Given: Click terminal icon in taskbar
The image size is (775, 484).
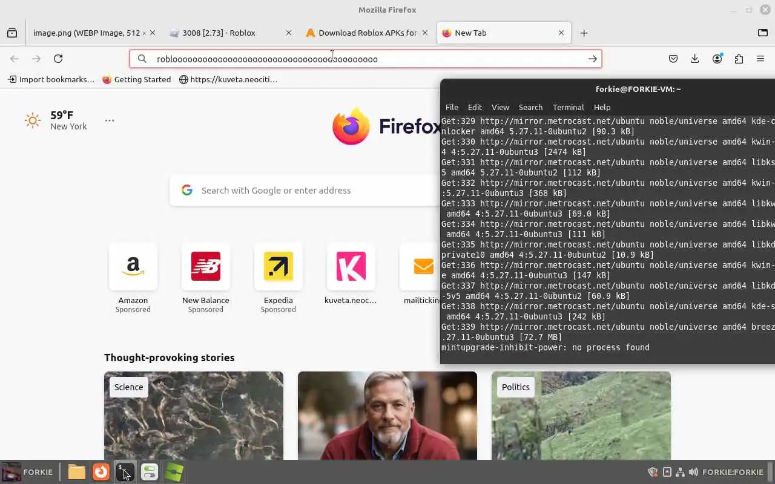Looking at the screenshot, I should pyautogui.click(x=125, y=472).
